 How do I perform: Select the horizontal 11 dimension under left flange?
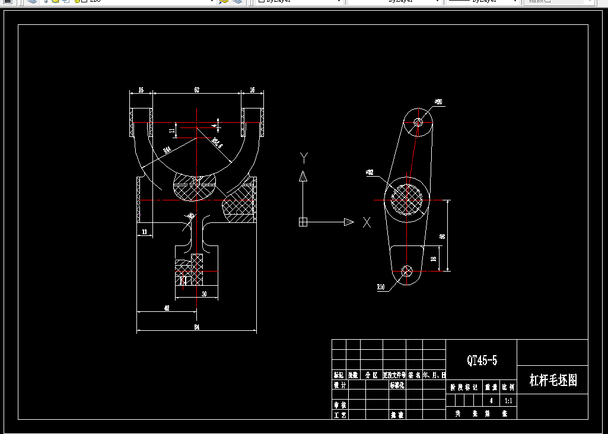[x=144, y=232]
